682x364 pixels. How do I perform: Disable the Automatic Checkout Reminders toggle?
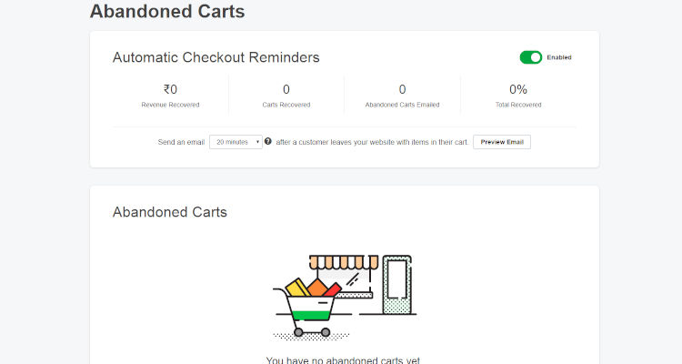(531, 57)
